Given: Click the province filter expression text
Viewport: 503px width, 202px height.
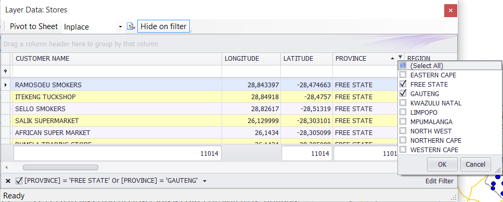Looking at the screenshot, I should pyautogui.click(x=111, y=181).
